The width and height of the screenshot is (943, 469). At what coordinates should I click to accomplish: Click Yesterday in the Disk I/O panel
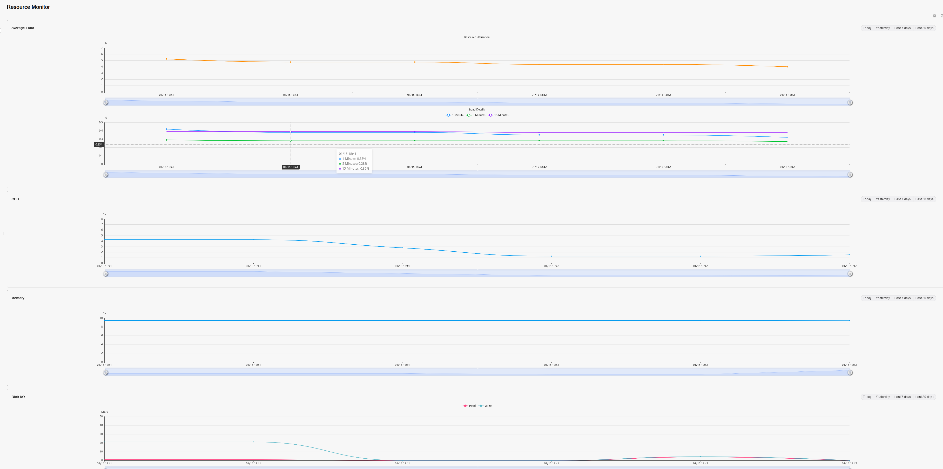point(883,397)
